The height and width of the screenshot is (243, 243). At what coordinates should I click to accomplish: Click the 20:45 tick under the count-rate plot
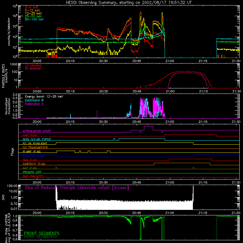(x=136, y=61)
